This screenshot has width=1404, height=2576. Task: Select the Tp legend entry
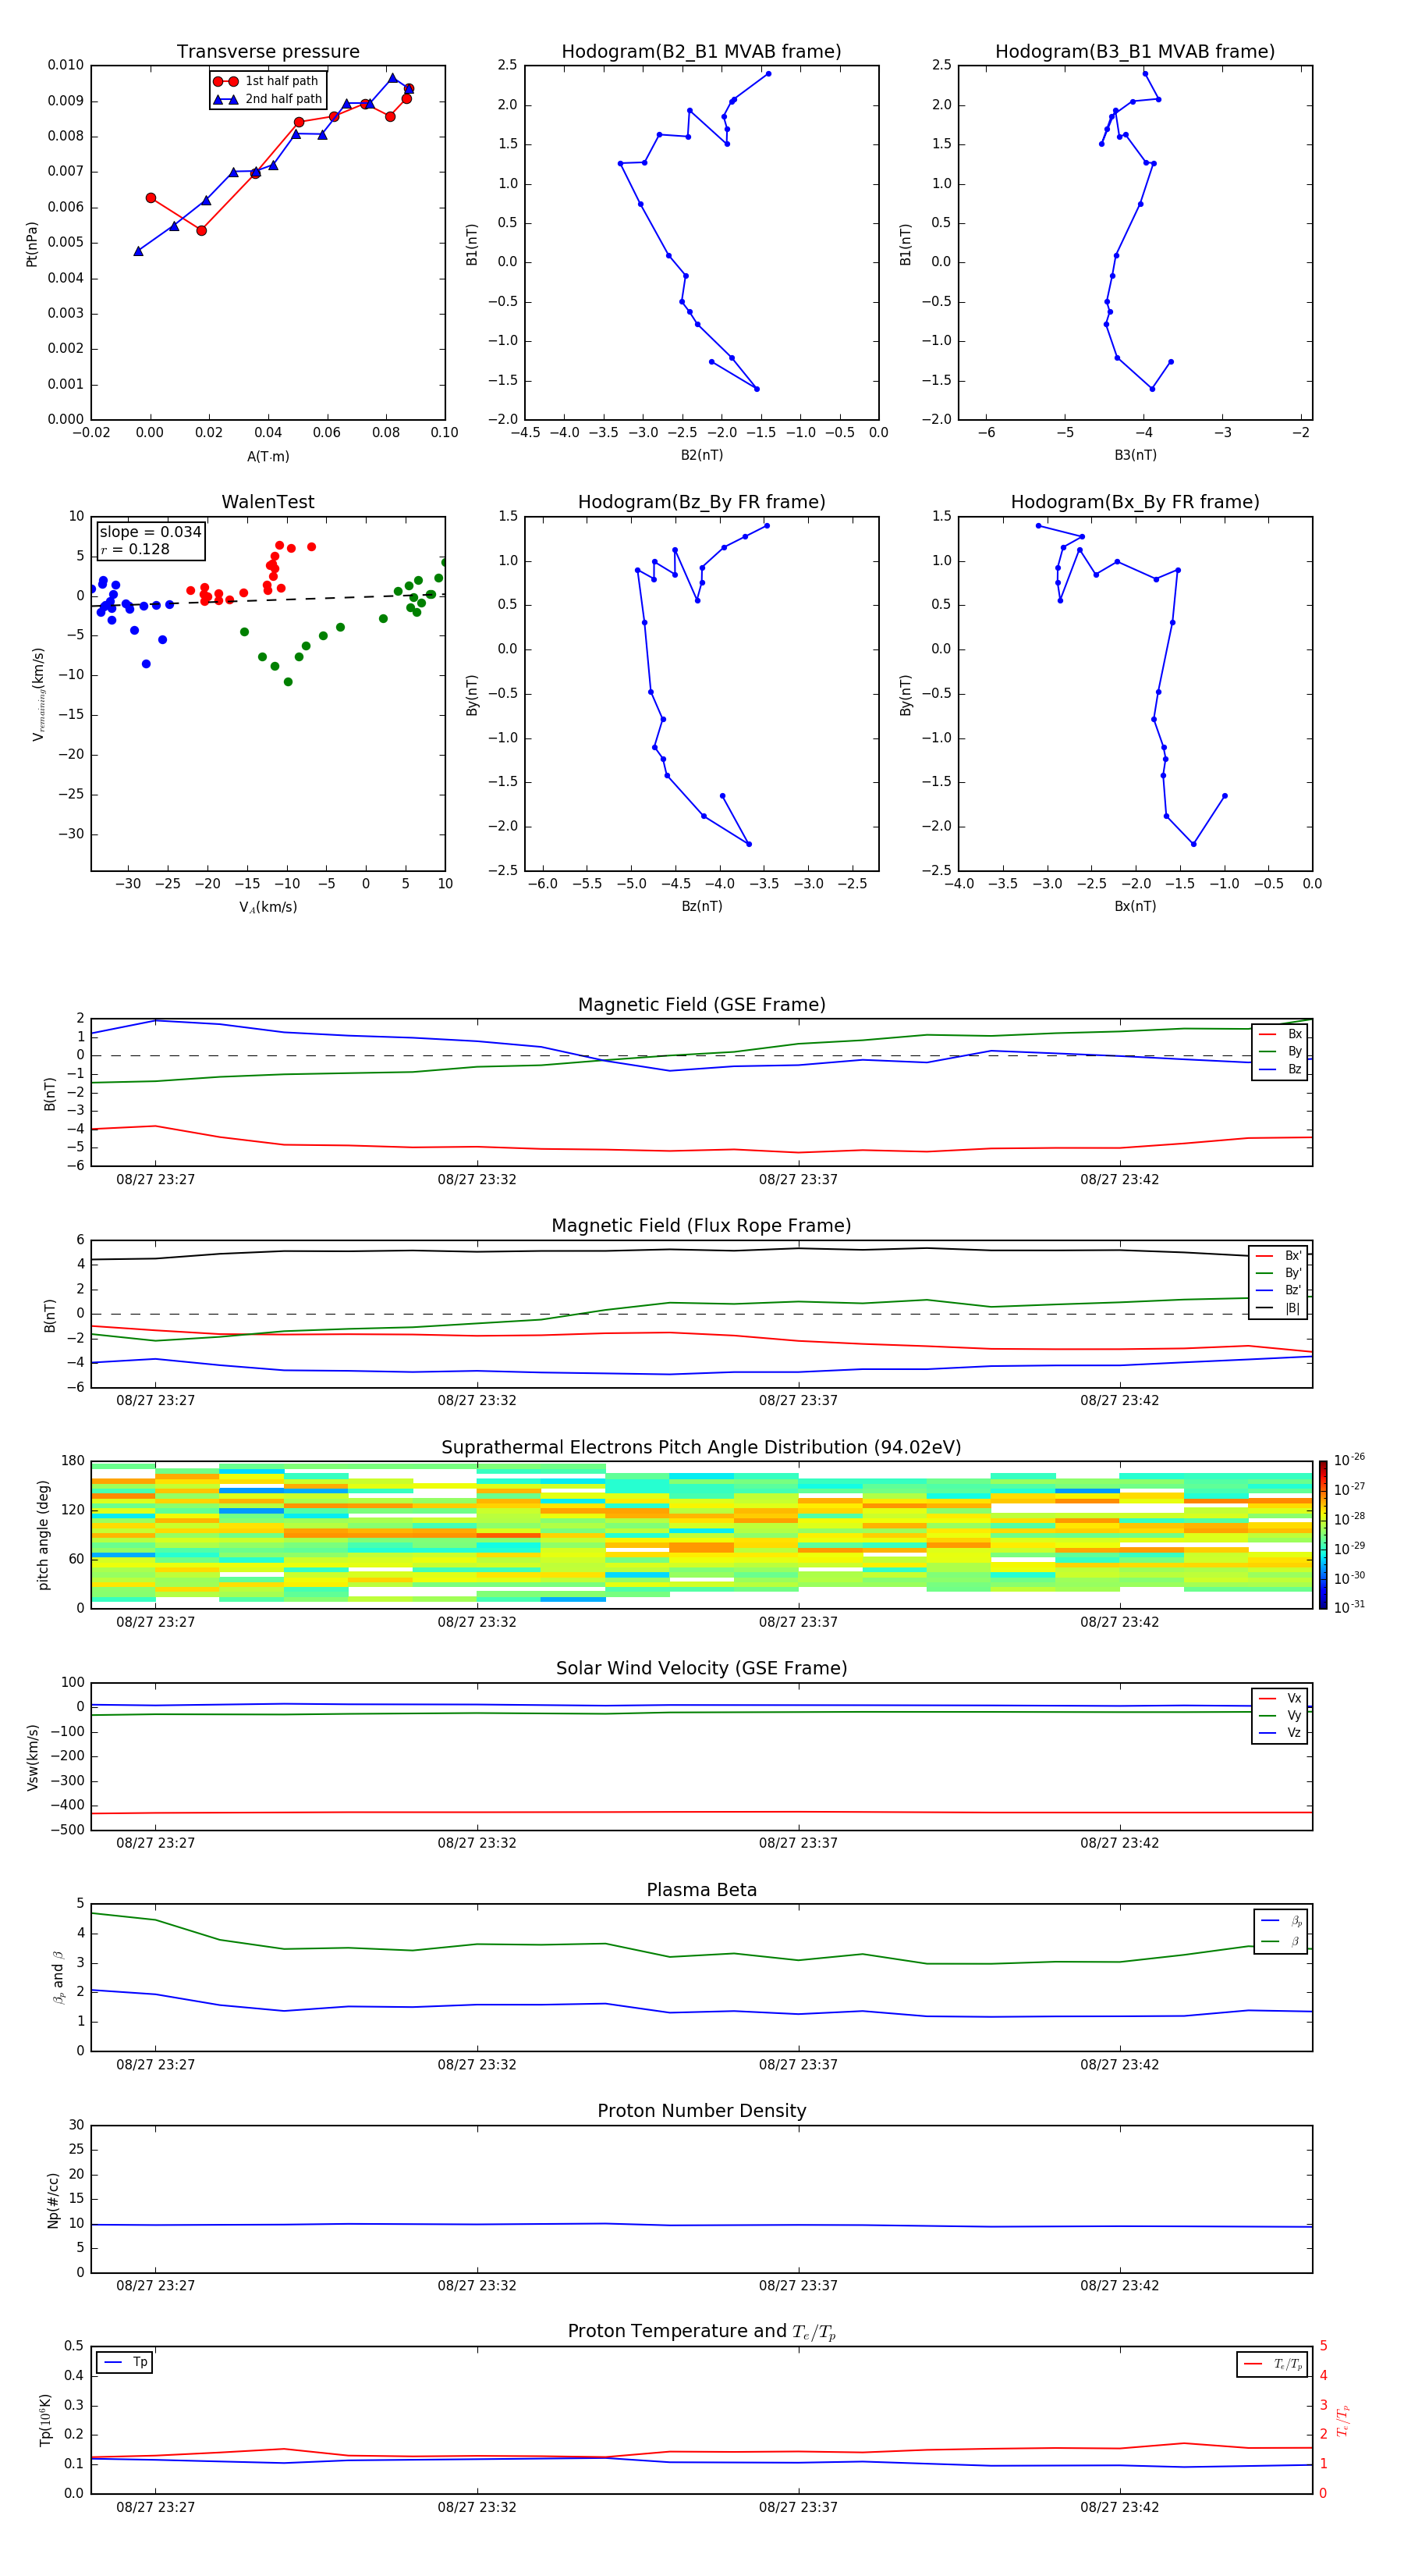point(124,2362)
